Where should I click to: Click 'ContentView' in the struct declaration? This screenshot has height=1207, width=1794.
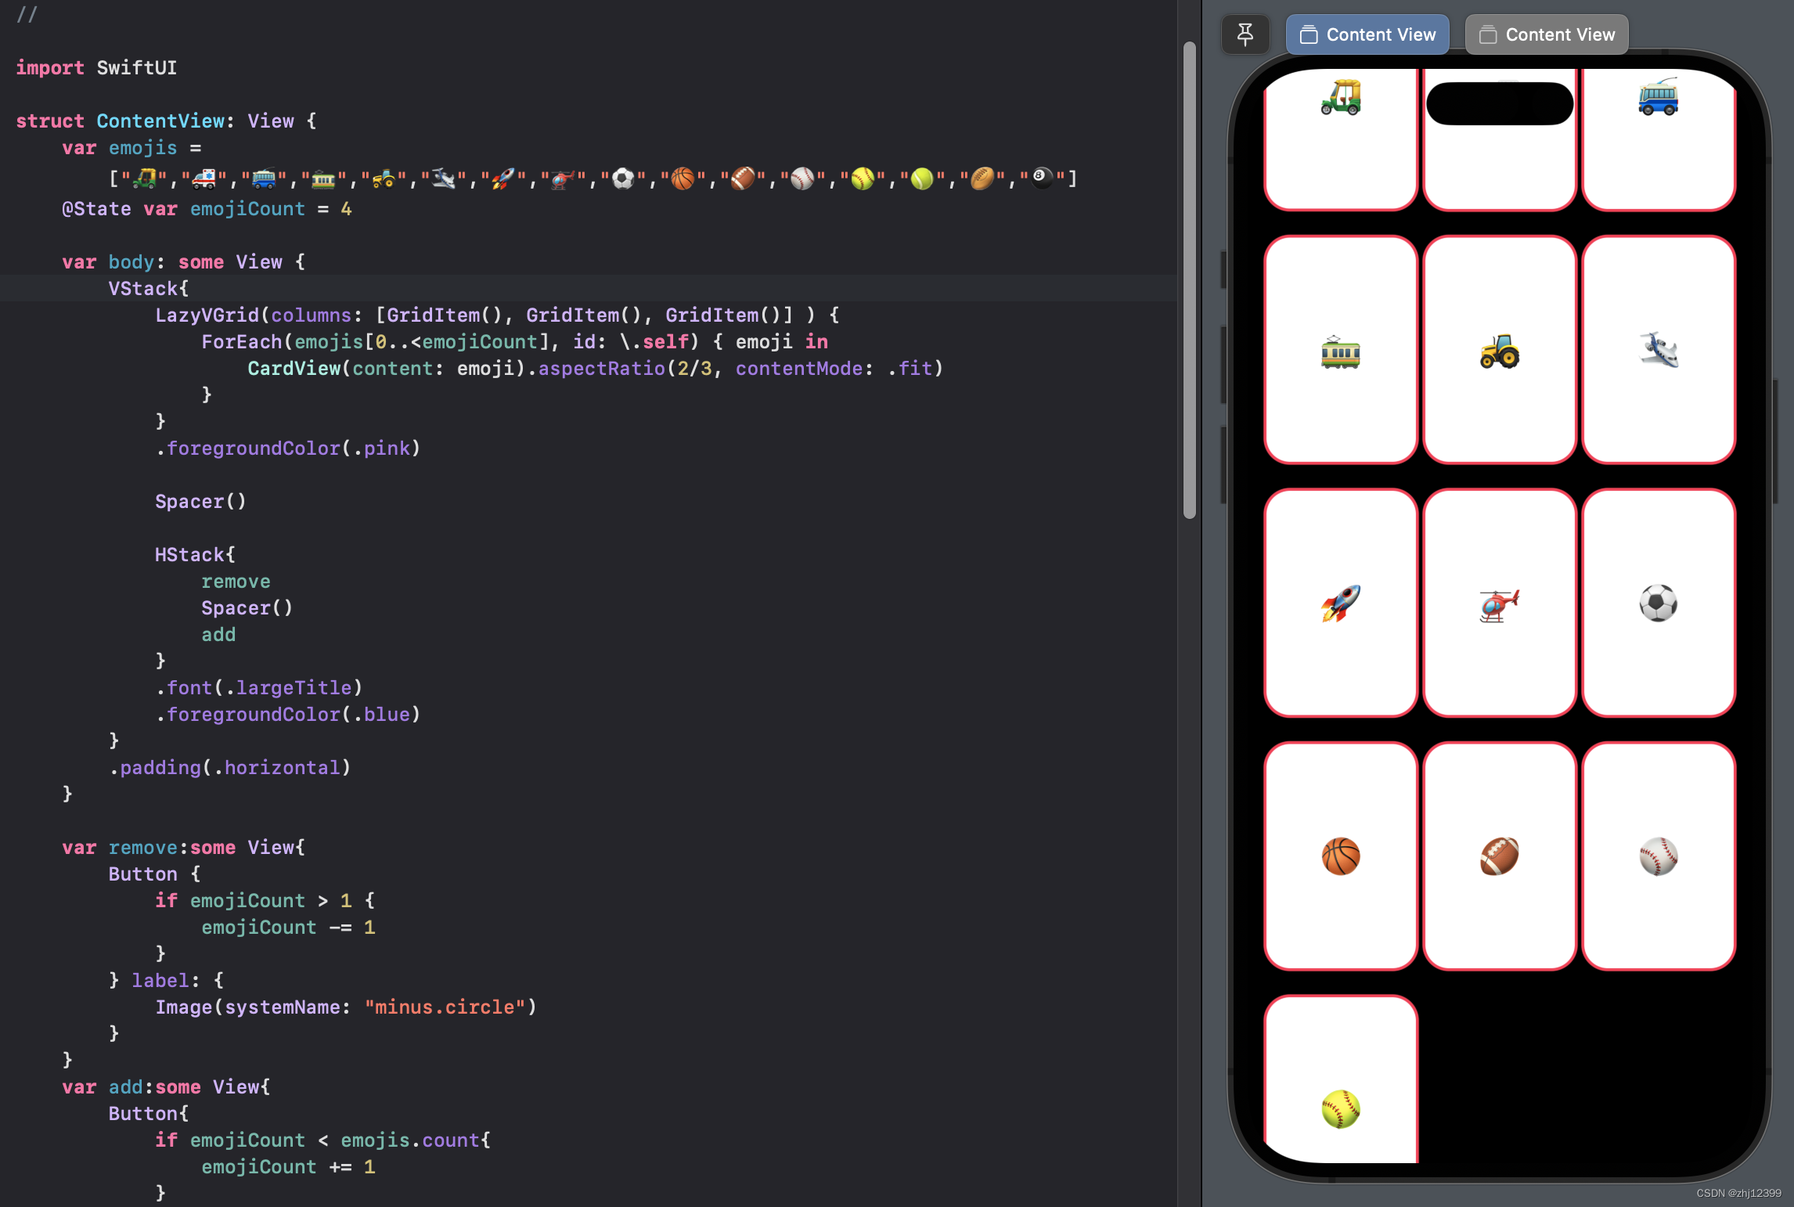click(x=160, y=121)
